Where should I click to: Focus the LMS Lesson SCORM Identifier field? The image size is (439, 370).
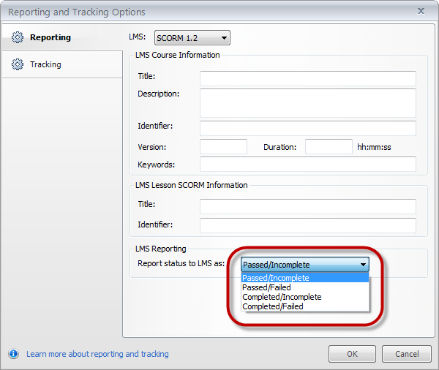coord(308,225)
